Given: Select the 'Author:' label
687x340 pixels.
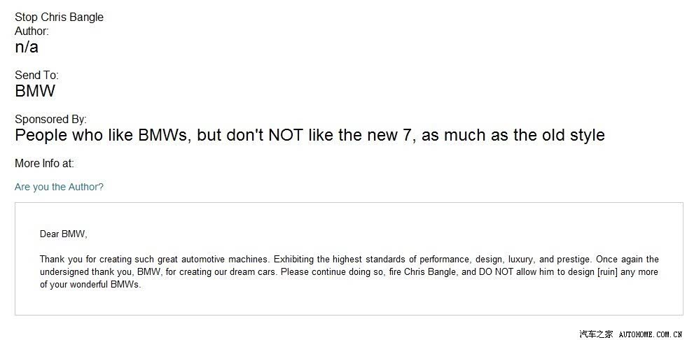Looking at the screenshot, I should [x=32, y=31].
